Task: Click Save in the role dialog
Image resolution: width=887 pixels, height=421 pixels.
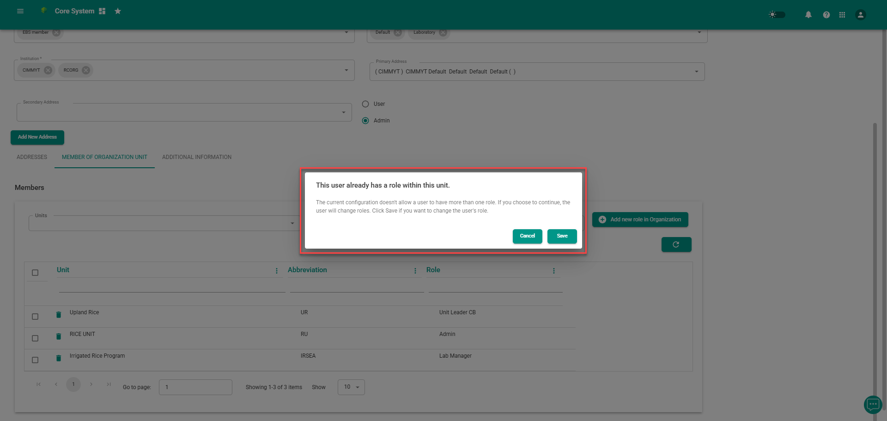Action: pyautogui.click(x=562, y=236)
